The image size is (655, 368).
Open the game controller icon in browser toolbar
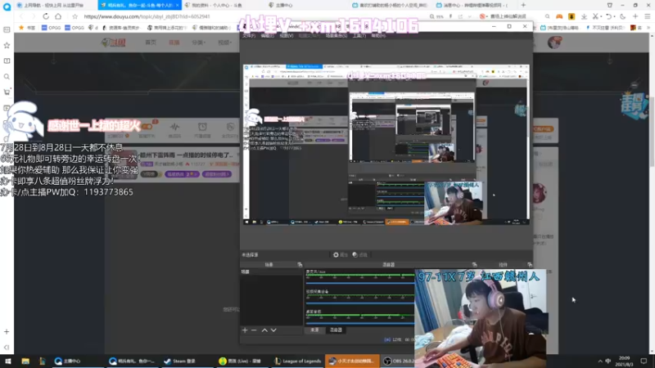point(559,16)
